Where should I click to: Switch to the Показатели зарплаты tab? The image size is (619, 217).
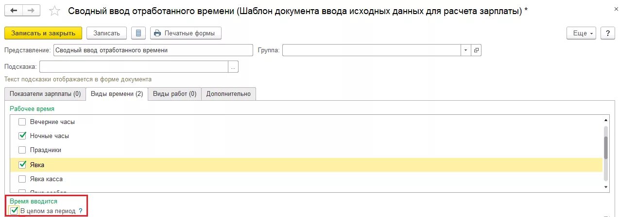[x=45, y=94]
